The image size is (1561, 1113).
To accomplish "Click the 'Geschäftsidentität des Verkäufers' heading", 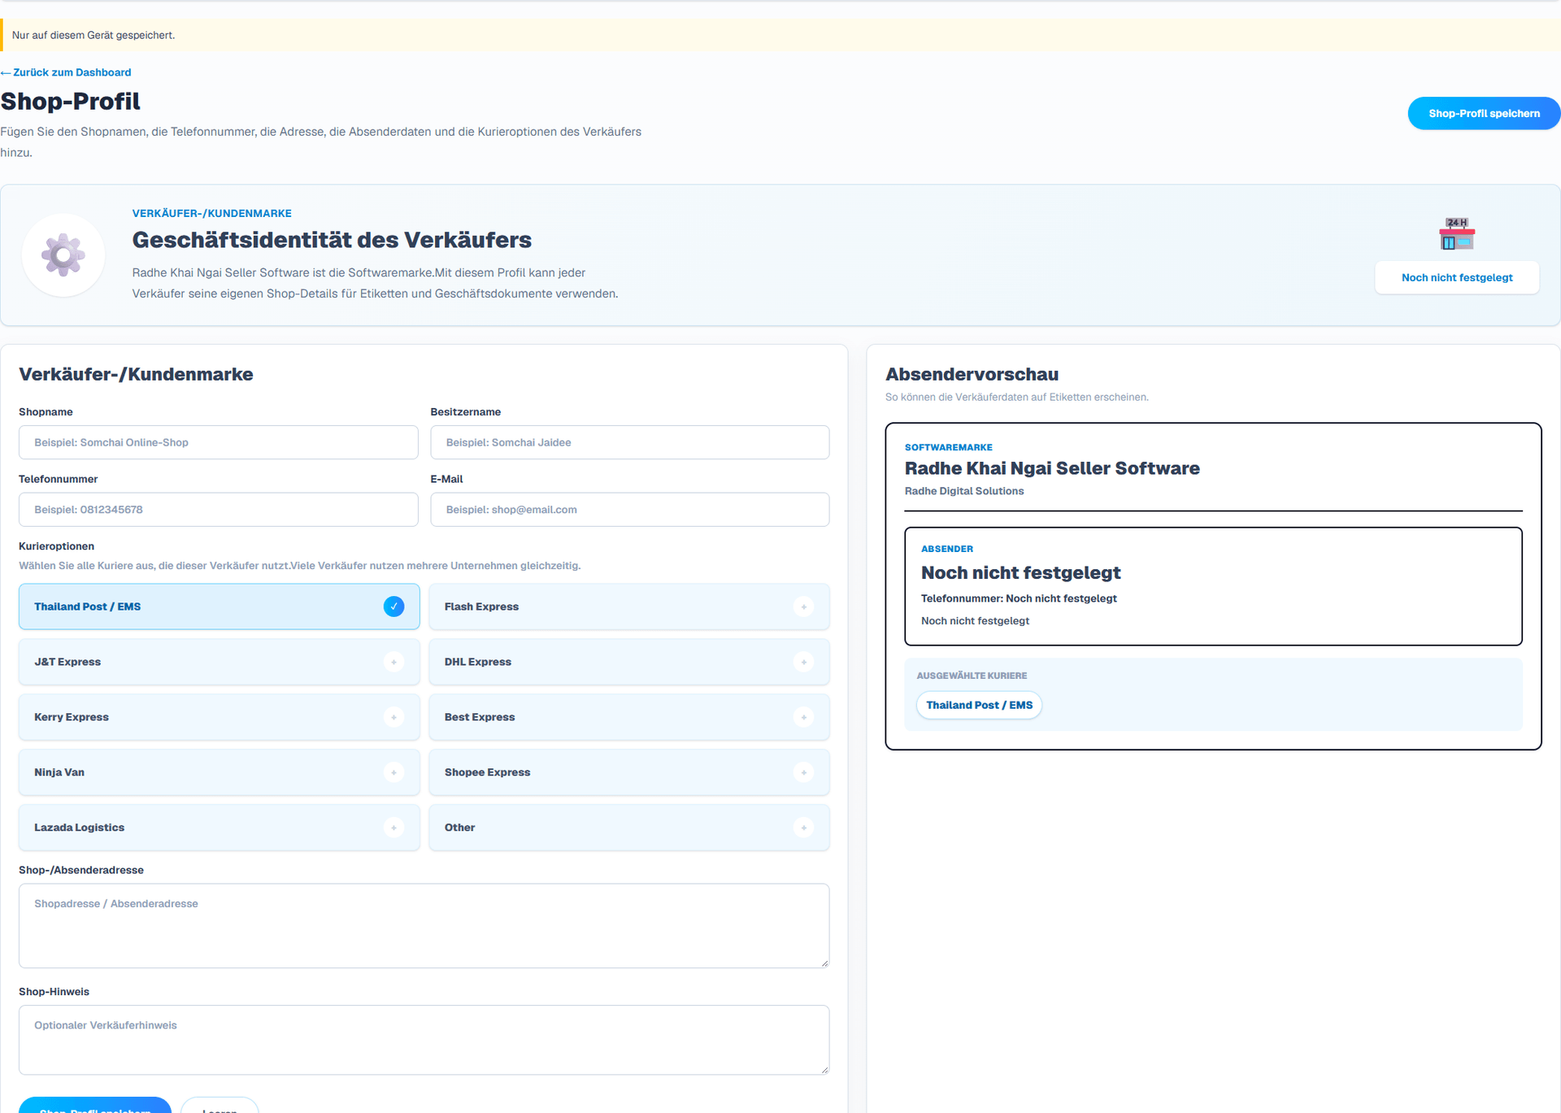I will [x=332, y=240].
